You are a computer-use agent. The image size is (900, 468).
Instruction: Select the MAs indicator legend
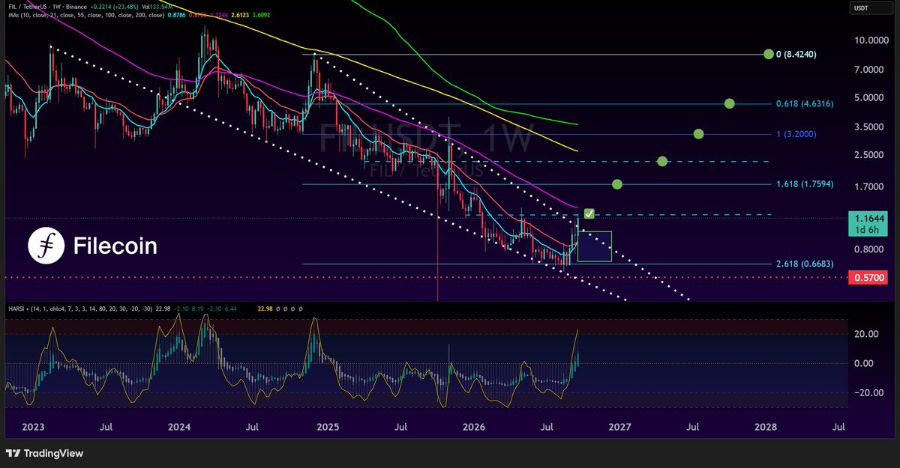coord(86,15)
